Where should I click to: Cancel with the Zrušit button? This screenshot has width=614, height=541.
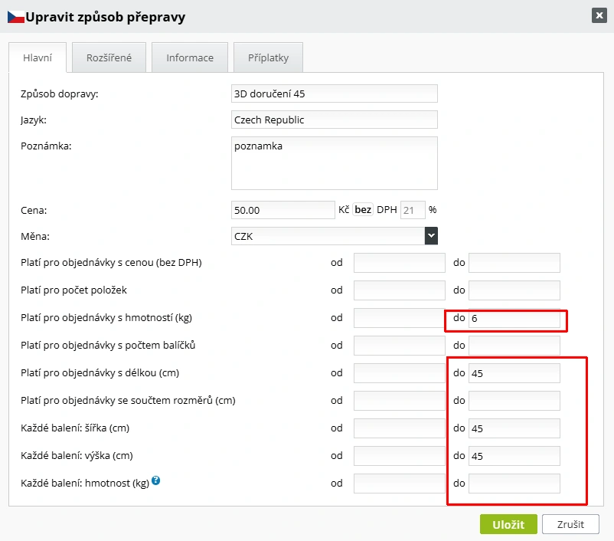tap(570, 524)
